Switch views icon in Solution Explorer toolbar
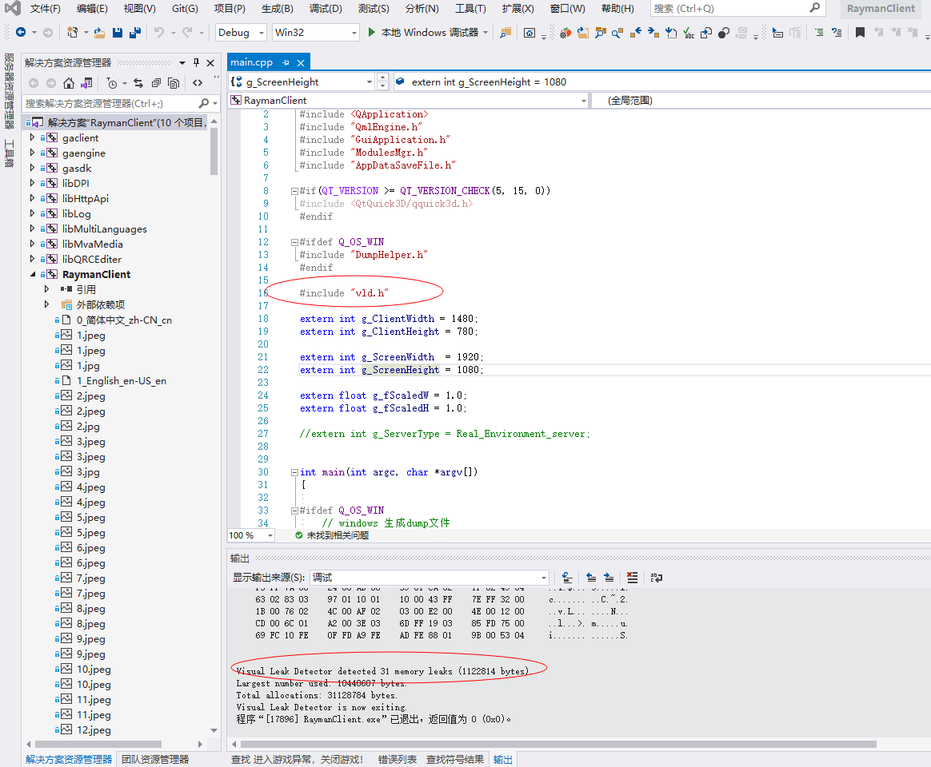This screenshot has height=767, width=931. [86, 83]
